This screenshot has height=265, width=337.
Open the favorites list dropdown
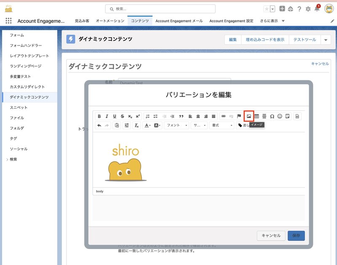273,9
